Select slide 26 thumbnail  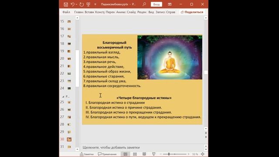point(69,109)
